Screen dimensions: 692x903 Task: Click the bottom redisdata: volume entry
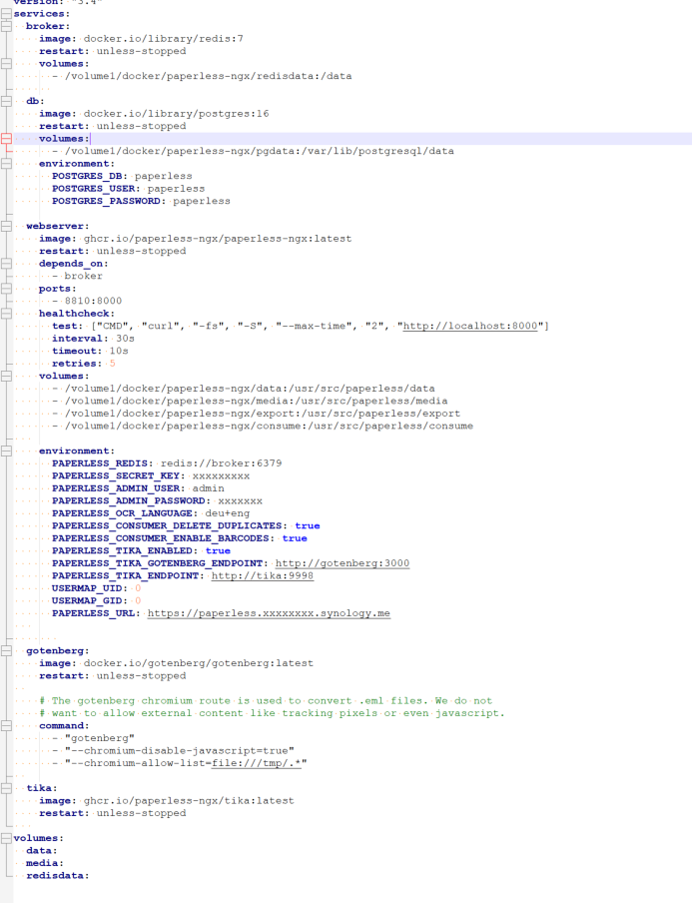click(x=58, y=876)
